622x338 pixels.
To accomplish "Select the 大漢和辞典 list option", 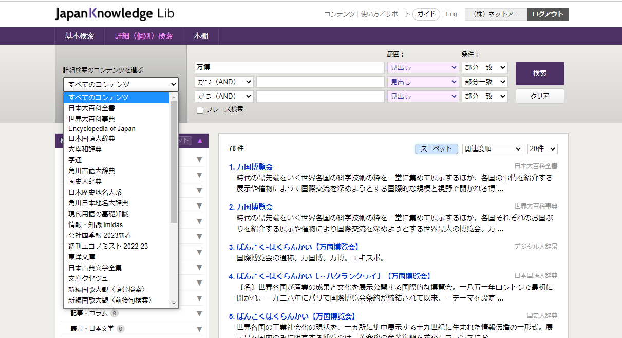I will 117,149.
